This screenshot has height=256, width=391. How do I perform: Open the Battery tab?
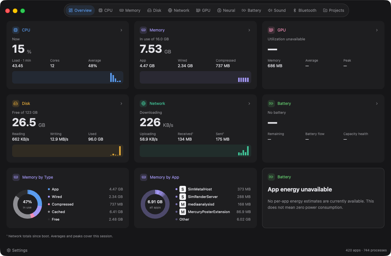point(251,10)
